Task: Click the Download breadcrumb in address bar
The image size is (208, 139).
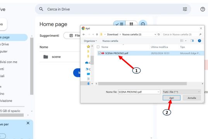Action: (x=112, y=34)
